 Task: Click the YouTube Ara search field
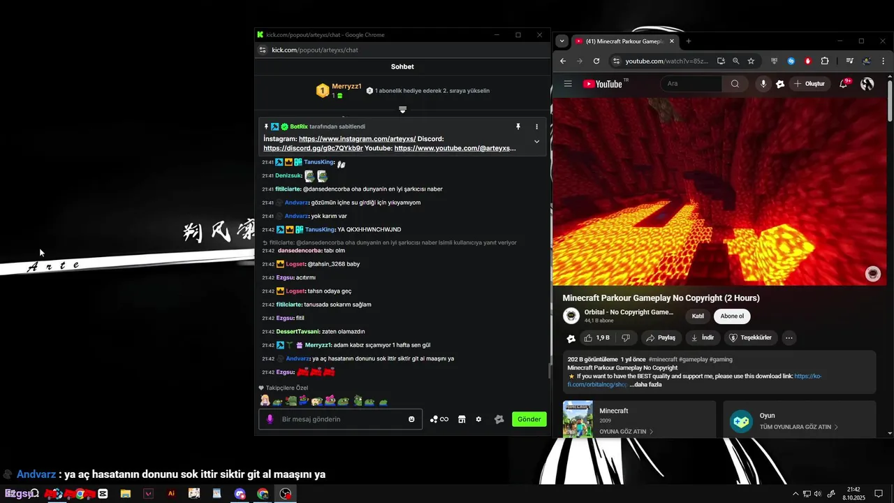click(x=691, y=84)
